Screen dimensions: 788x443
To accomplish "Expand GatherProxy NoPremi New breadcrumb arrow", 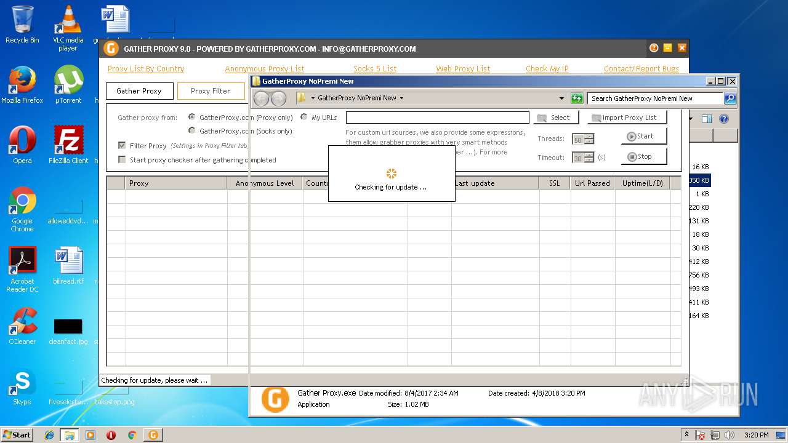I will [401, 98].
